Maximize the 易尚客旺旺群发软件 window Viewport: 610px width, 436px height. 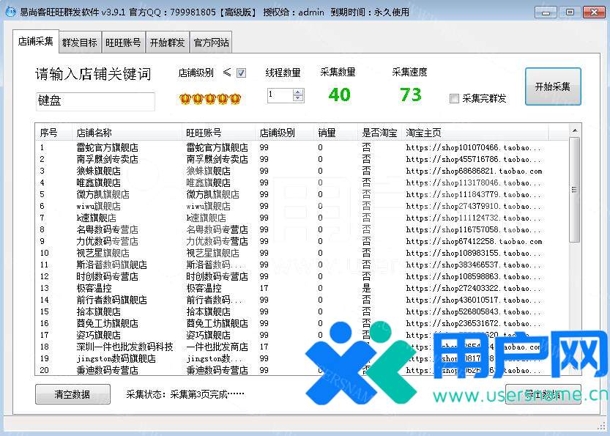570,12
